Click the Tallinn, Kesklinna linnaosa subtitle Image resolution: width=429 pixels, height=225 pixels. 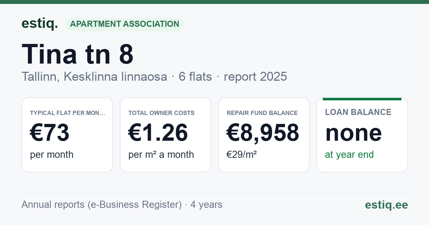pyautogui.click(x=154, y=77)
